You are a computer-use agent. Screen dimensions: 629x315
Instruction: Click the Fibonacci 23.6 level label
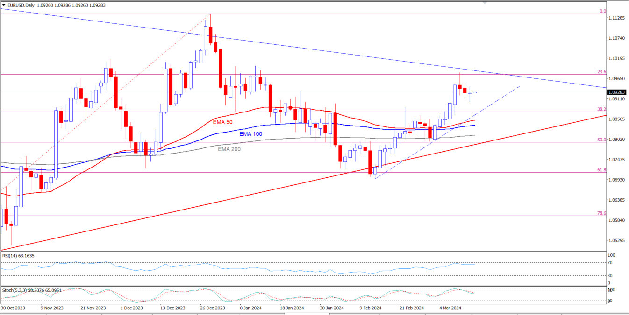coord(602,72)
